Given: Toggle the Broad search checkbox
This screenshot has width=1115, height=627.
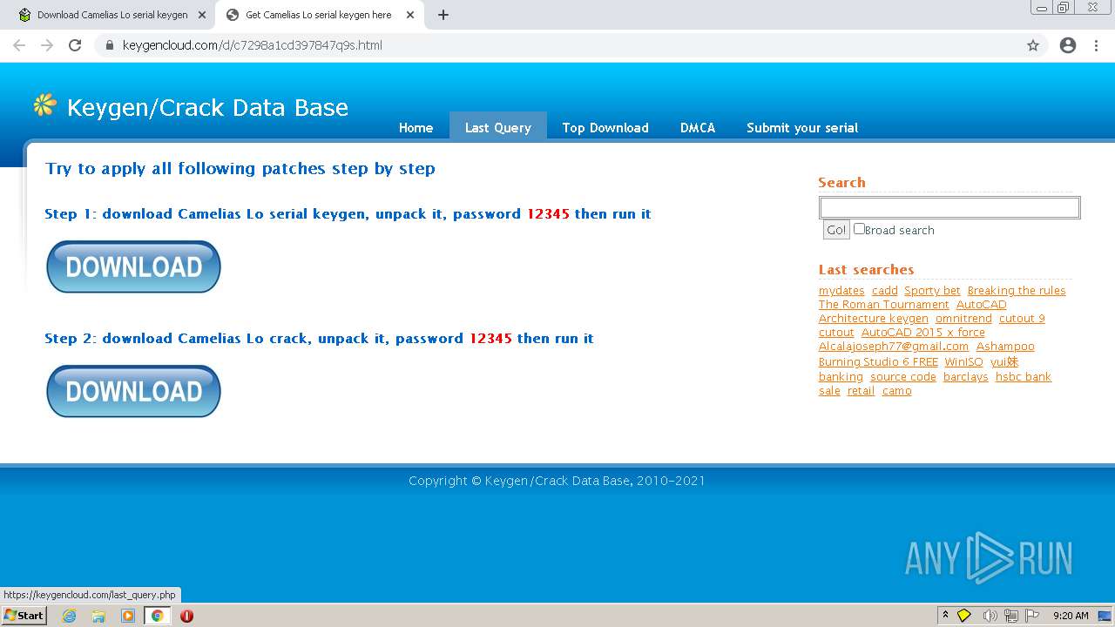Looking at the screenshot, I should 859,229.
